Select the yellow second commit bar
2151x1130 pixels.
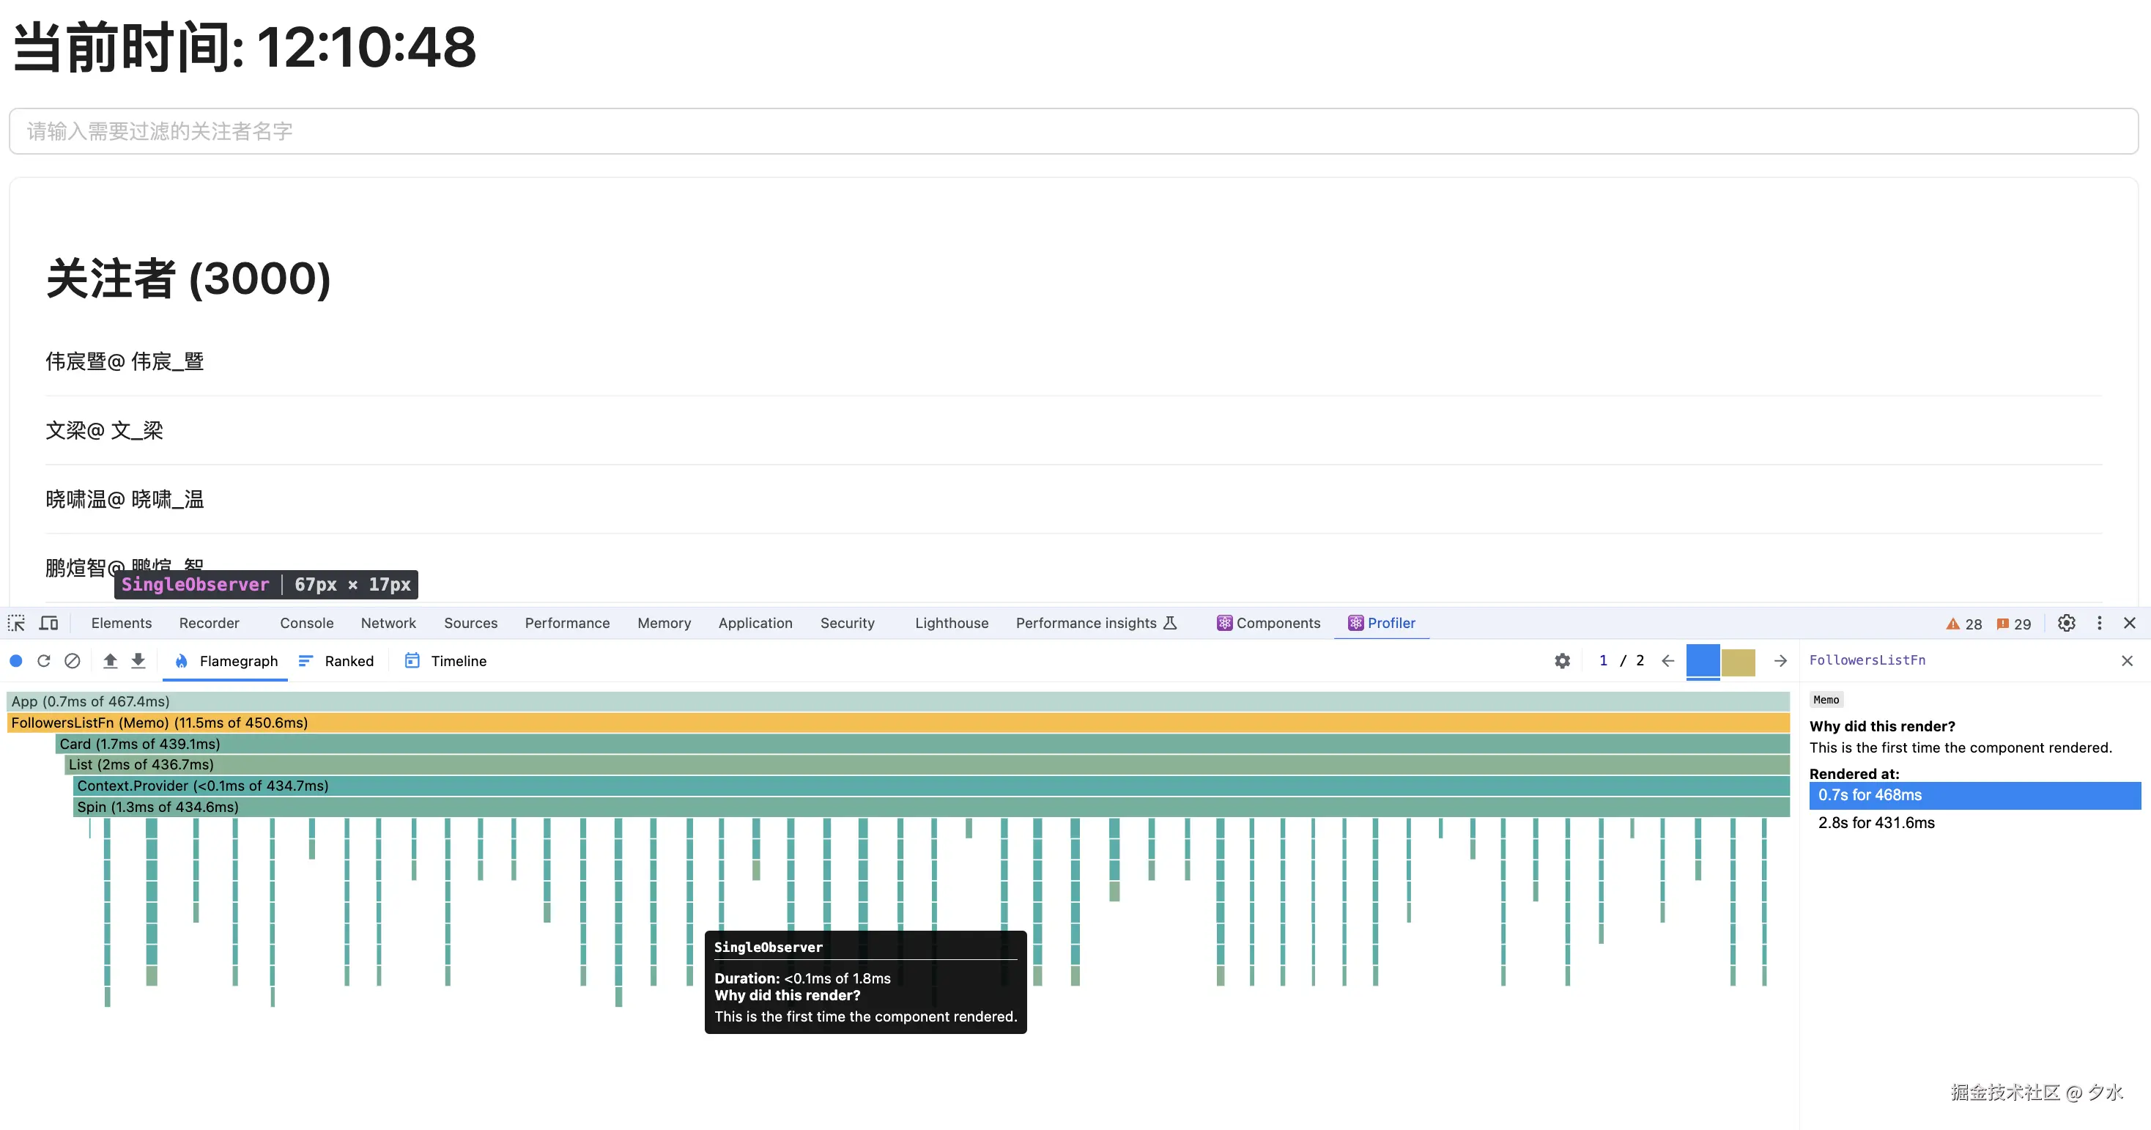click(x=1738, y=662)
